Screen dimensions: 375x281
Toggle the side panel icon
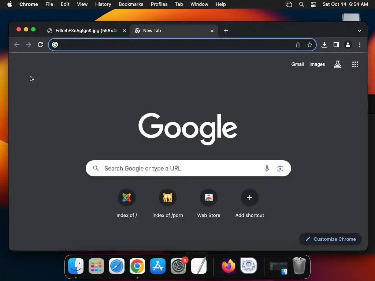336,45
